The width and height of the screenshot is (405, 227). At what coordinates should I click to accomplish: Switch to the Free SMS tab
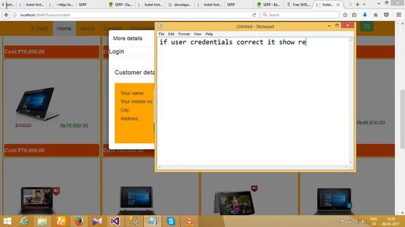[299, 4]
